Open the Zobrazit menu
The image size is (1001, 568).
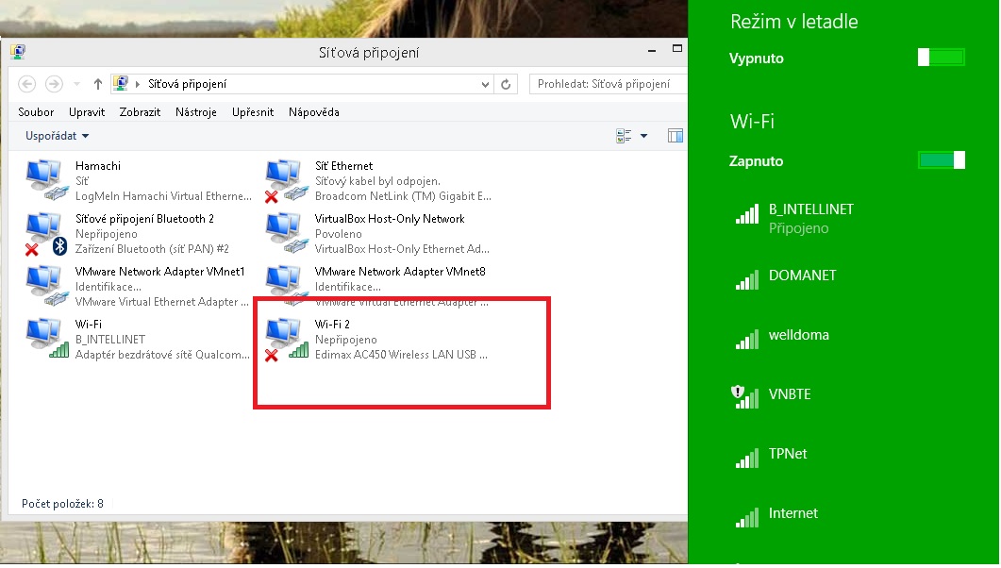pyautogui.click(x=140, y=112)
